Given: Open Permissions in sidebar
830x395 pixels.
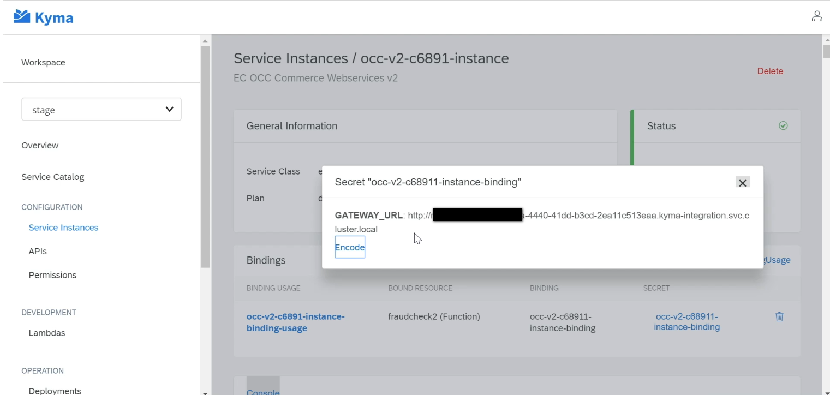Looking at the screenshot, I should 52,275.
